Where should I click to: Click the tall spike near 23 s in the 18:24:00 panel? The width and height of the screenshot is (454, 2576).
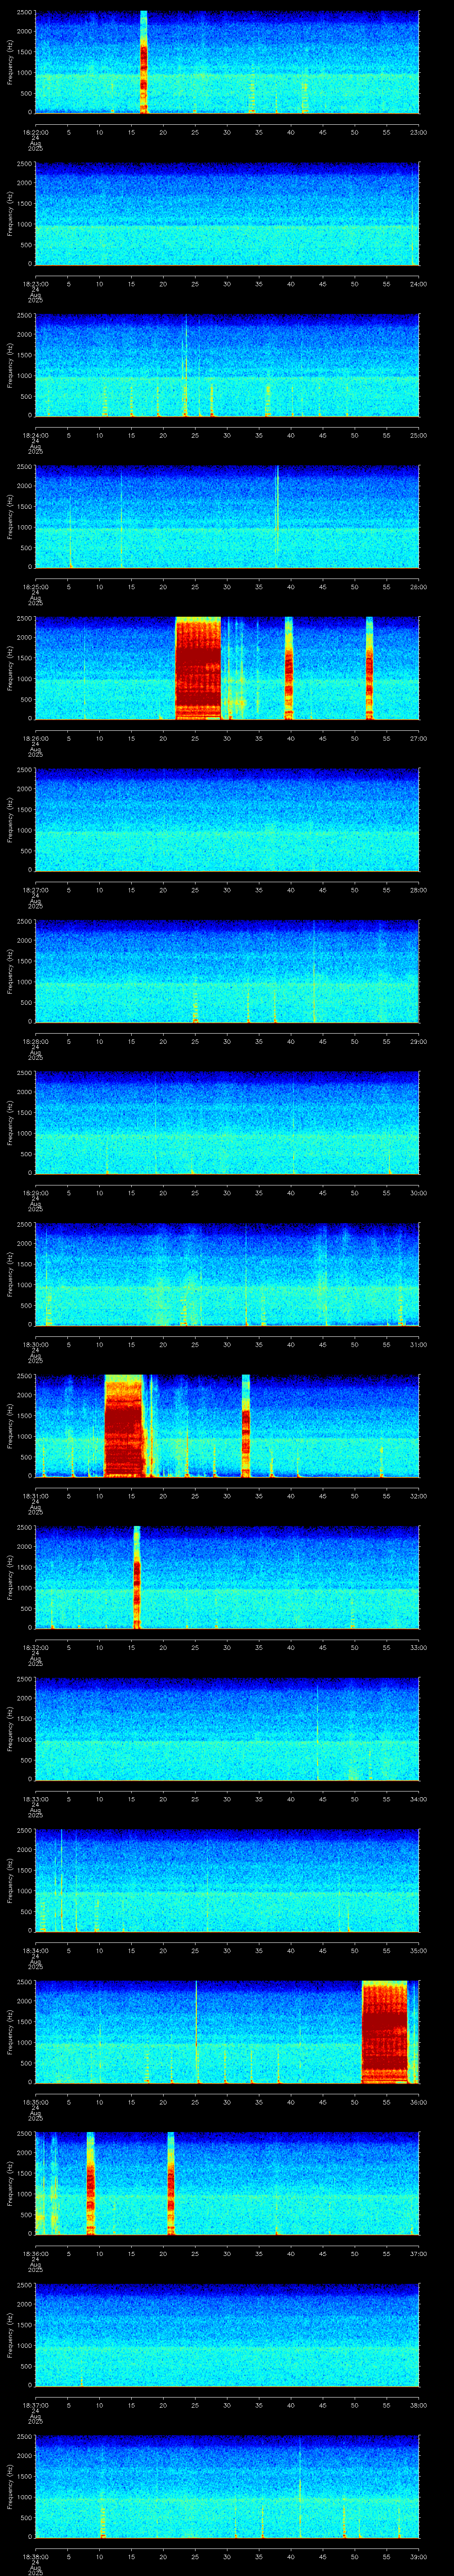[x=186, y=365]
